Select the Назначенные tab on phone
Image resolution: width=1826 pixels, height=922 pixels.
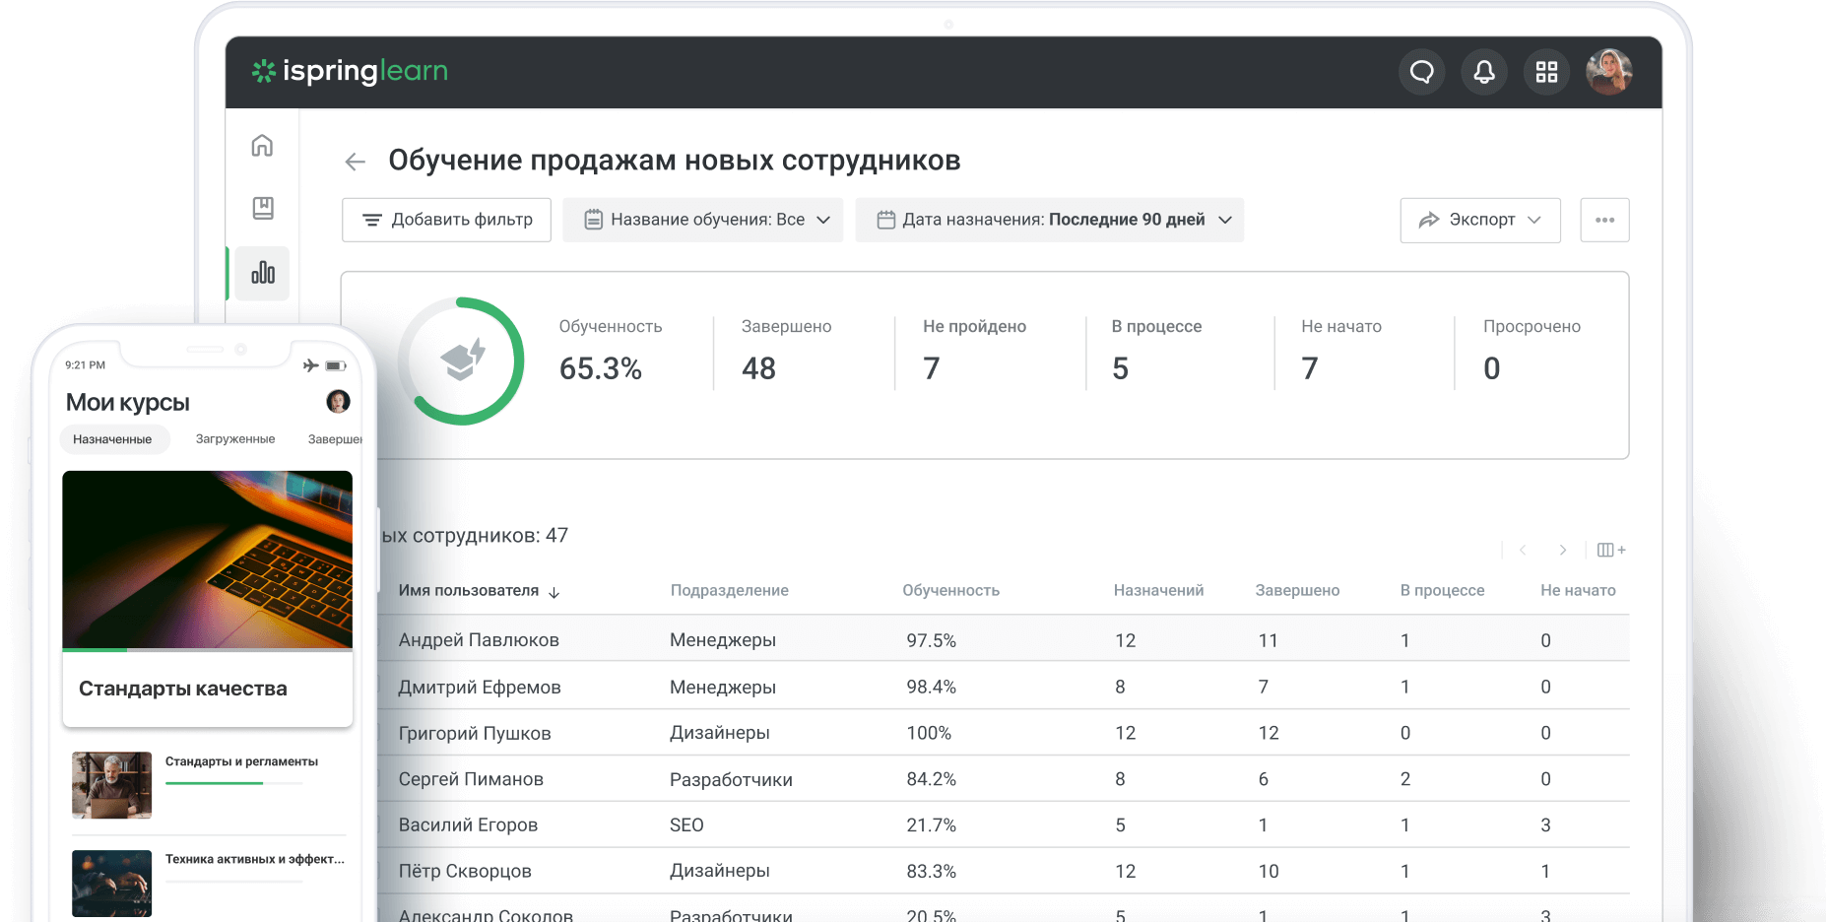pos(113,439)
